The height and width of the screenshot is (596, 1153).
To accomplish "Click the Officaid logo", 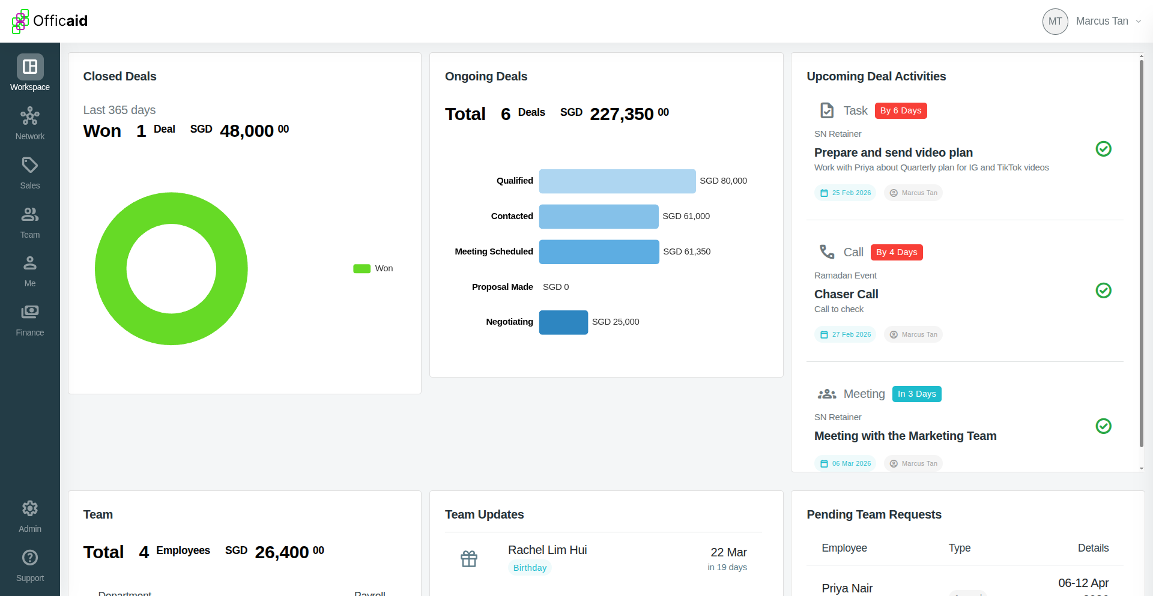I will tap(49, 22).
